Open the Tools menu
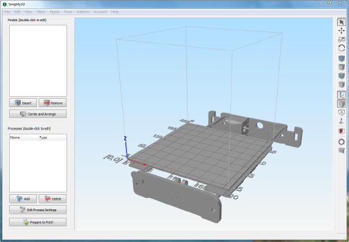Screen dimensions: 349x242 click(68, 12)
